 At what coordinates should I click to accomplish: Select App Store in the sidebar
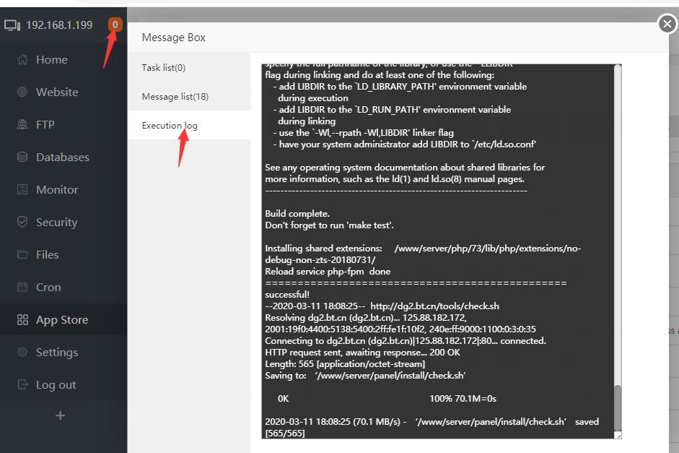pos(63,319)
